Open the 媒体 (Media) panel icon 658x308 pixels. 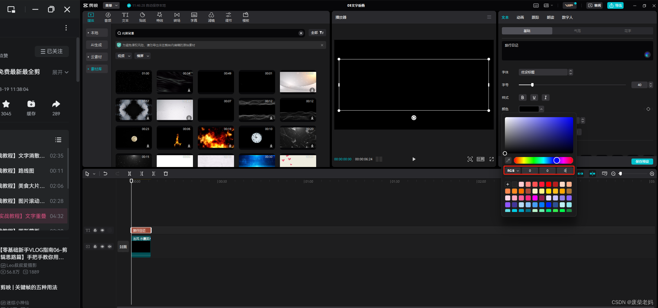pos(91,17)
